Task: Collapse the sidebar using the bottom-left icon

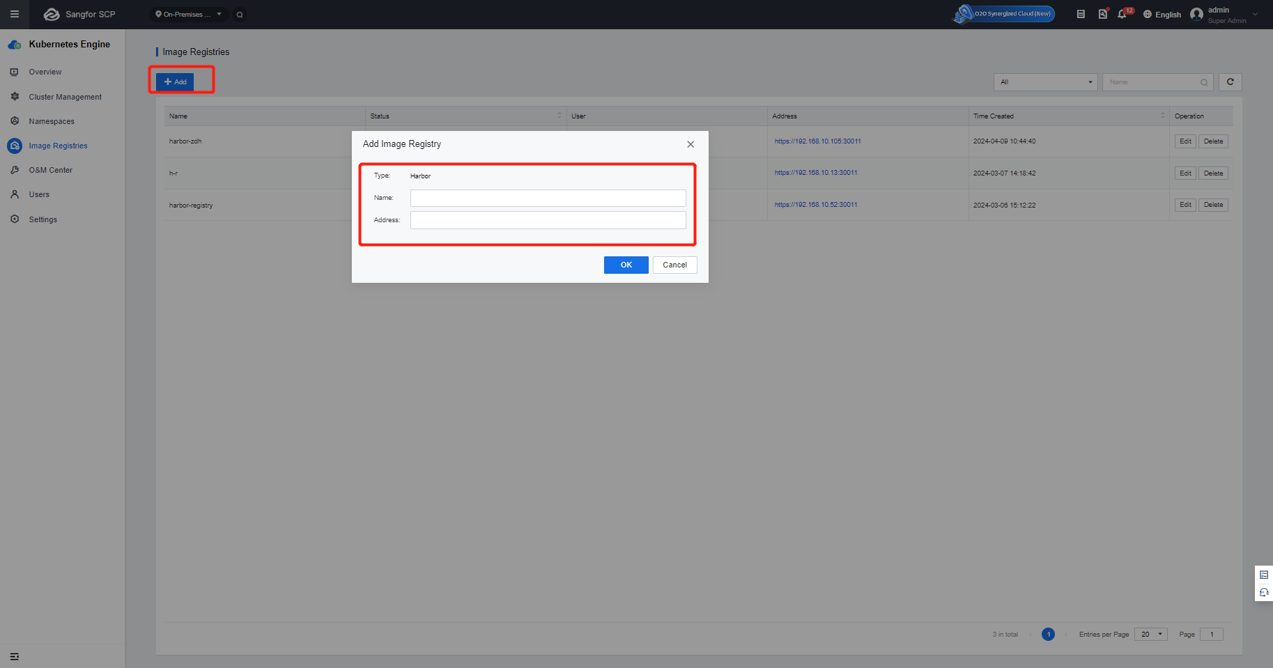Action: (x=15, y=656)
